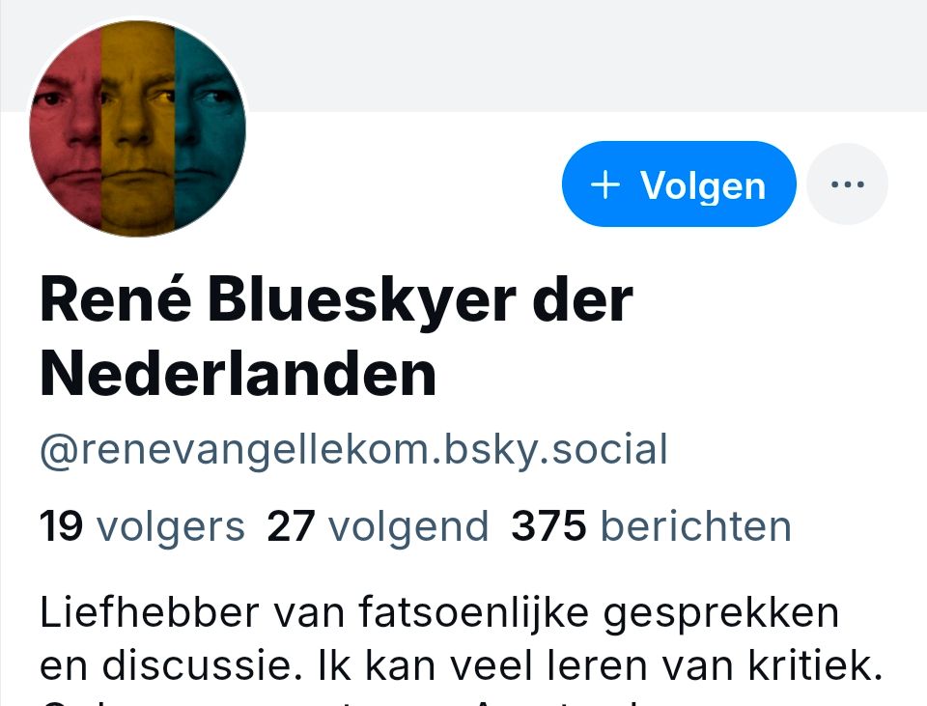Click the word volgers label
This screenshot has width=927, height=706.
pos(170,526)
